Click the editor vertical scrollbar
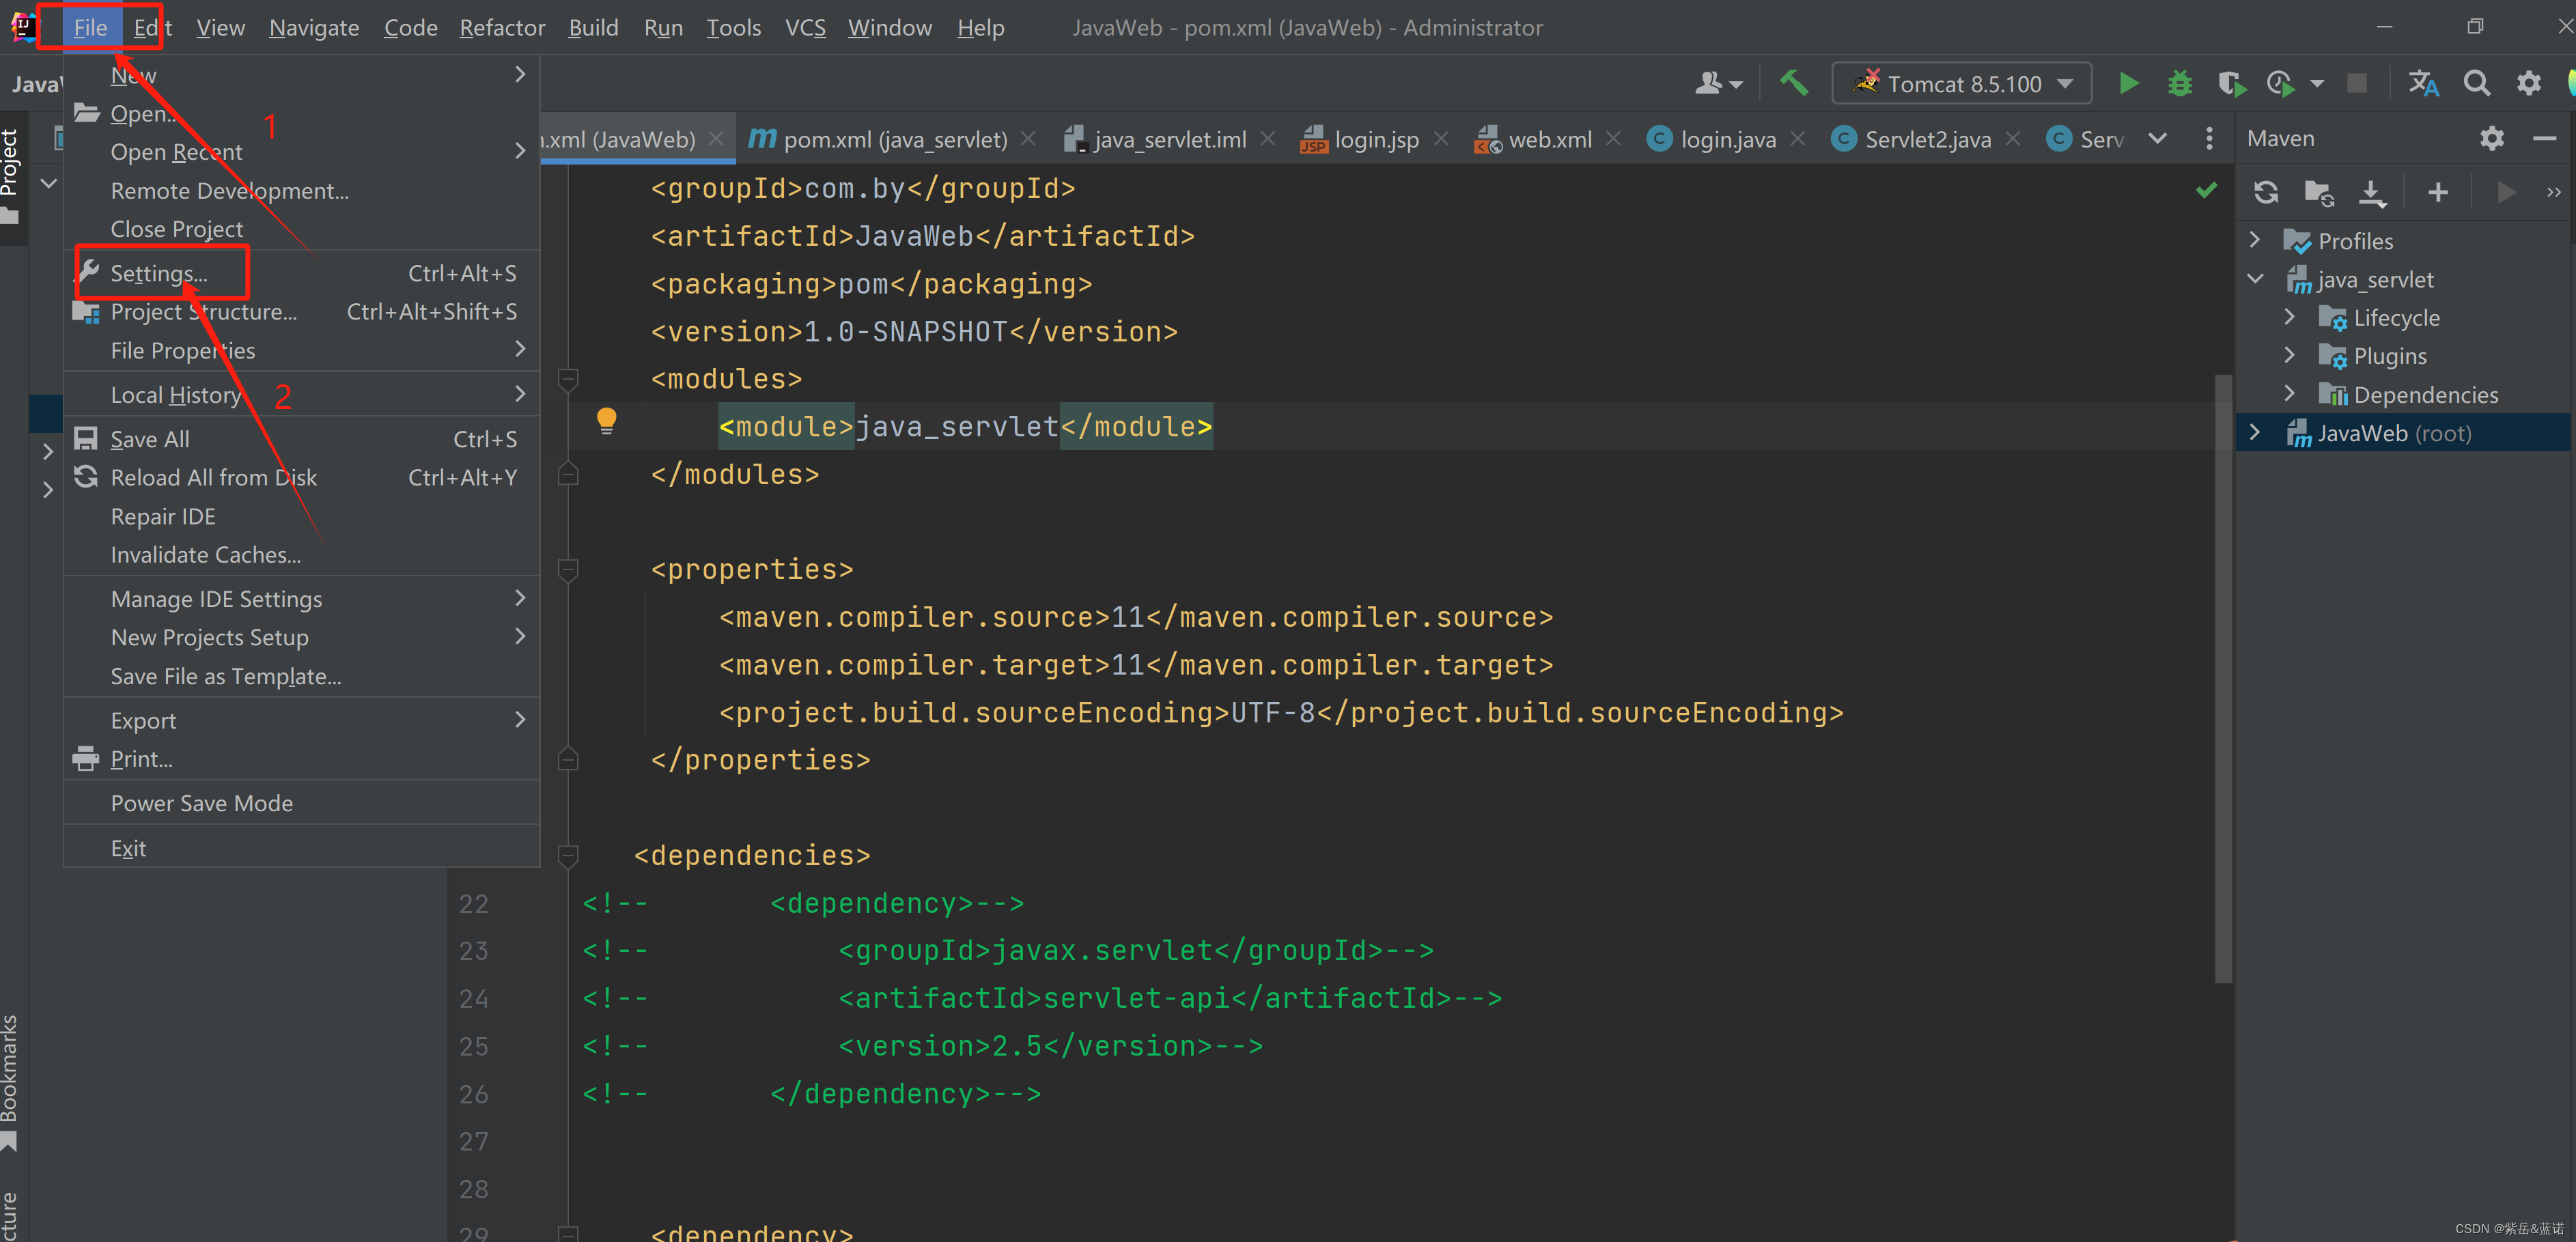The width and height of the screenshot is (2576, 1242). click(2223, 680)
